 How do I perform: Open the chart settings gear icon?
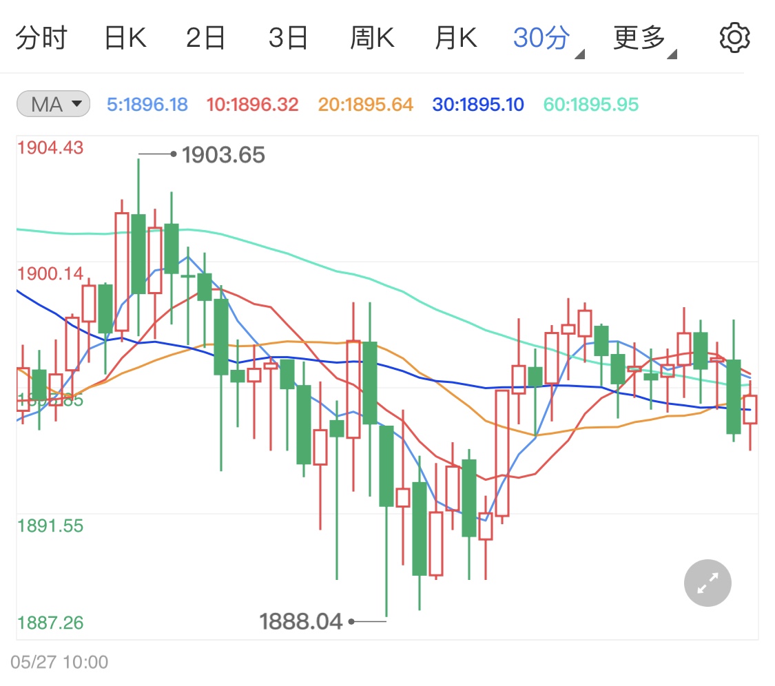tap(734, 38)
